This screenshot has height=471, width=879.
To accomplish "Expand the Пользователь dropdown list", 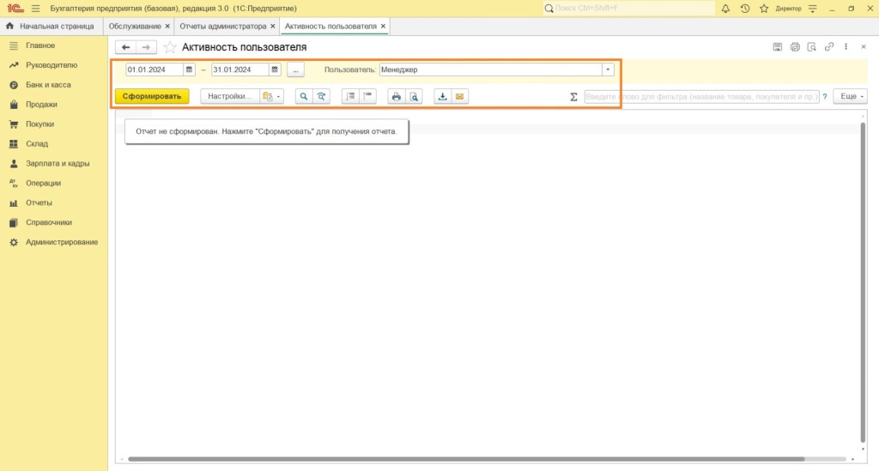I will [608, 69].
